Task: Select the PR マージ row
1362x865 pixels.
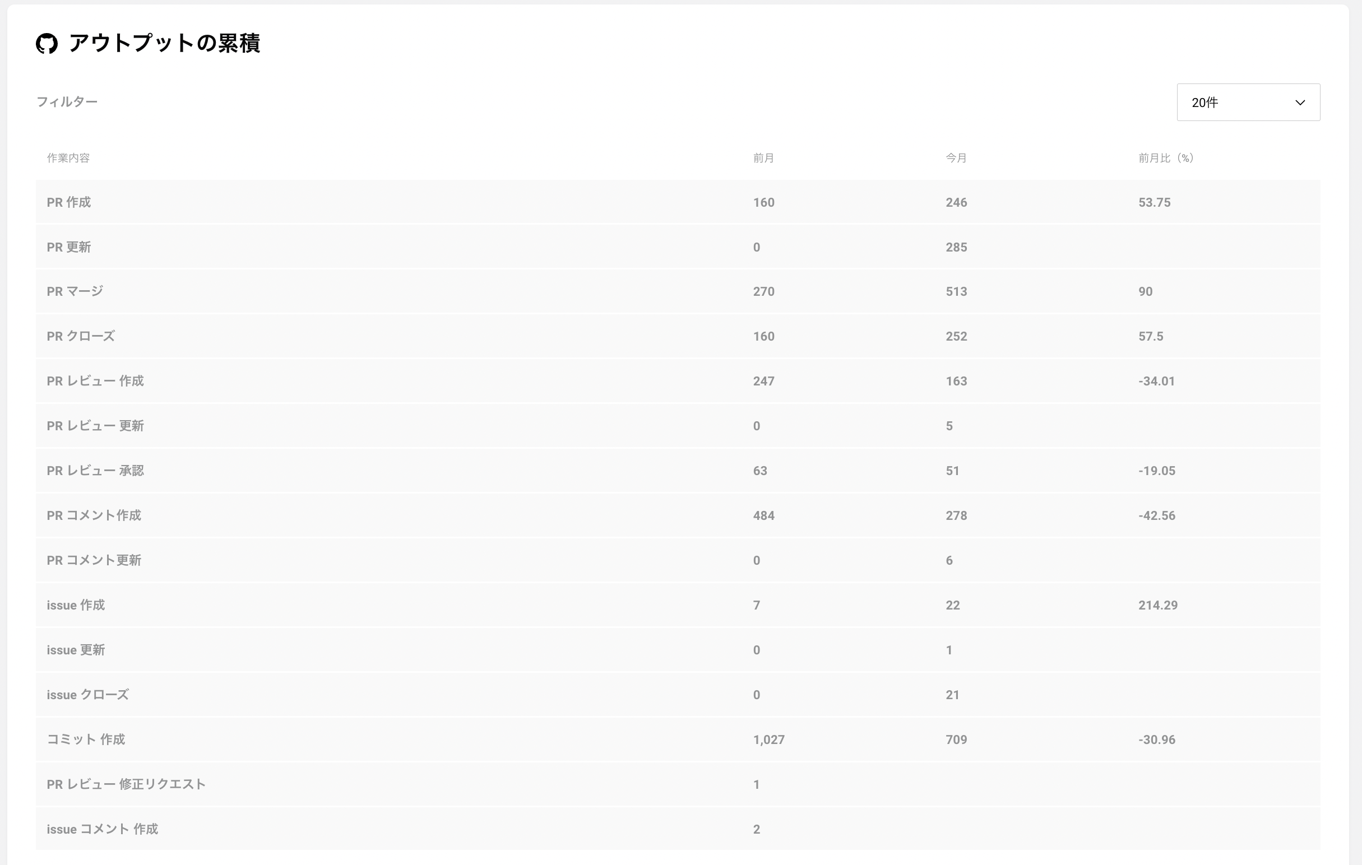Action: point(678,292)
